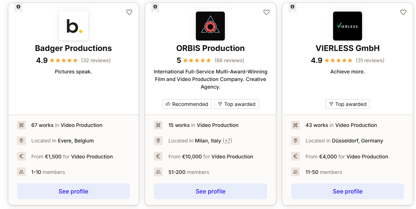Click the works icon beside 15 works

[x=158, y=125]
